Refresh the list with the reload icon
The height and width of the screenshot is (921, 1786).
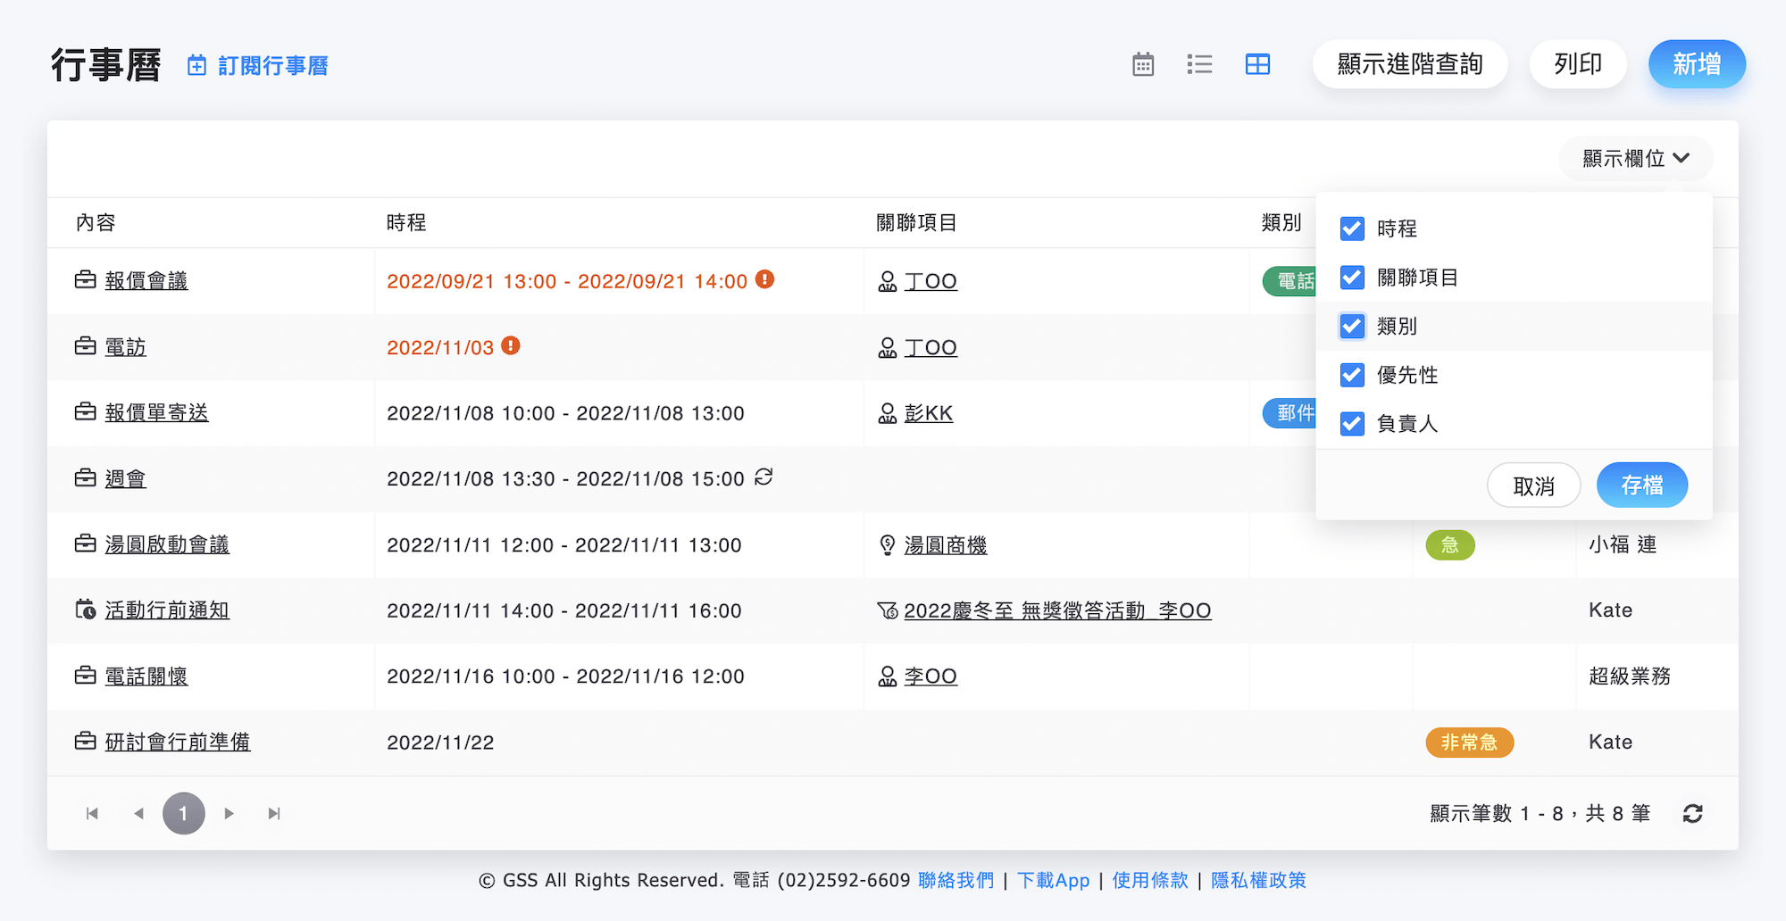point(1692,813)
